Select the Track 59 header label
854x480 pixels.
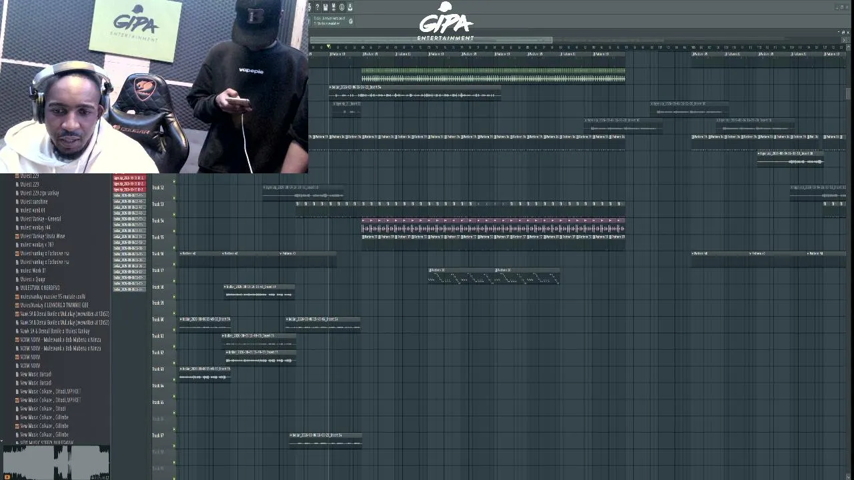(x=158, y=303)
